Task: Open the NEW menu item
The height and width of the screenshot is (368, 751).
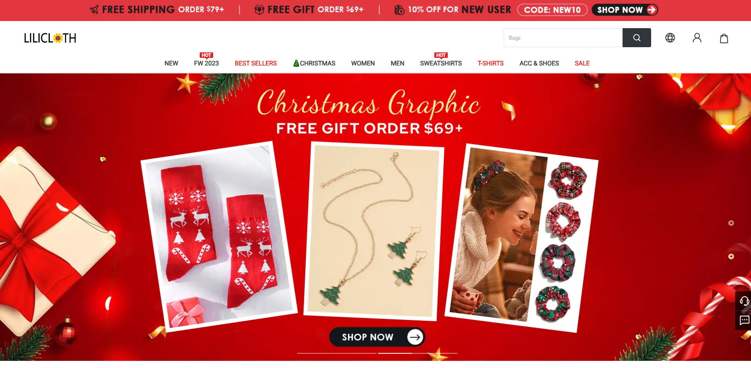Action: (171, 63)
